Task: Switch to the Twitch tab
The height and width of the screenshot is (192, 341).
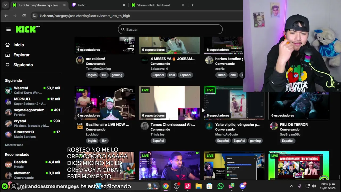Action: (x=97, y=5)
